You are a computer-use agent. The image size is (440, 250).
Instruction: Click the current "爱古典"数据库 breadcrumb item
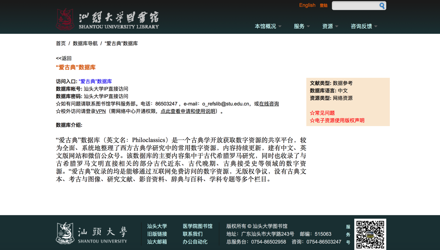point(121,43)
